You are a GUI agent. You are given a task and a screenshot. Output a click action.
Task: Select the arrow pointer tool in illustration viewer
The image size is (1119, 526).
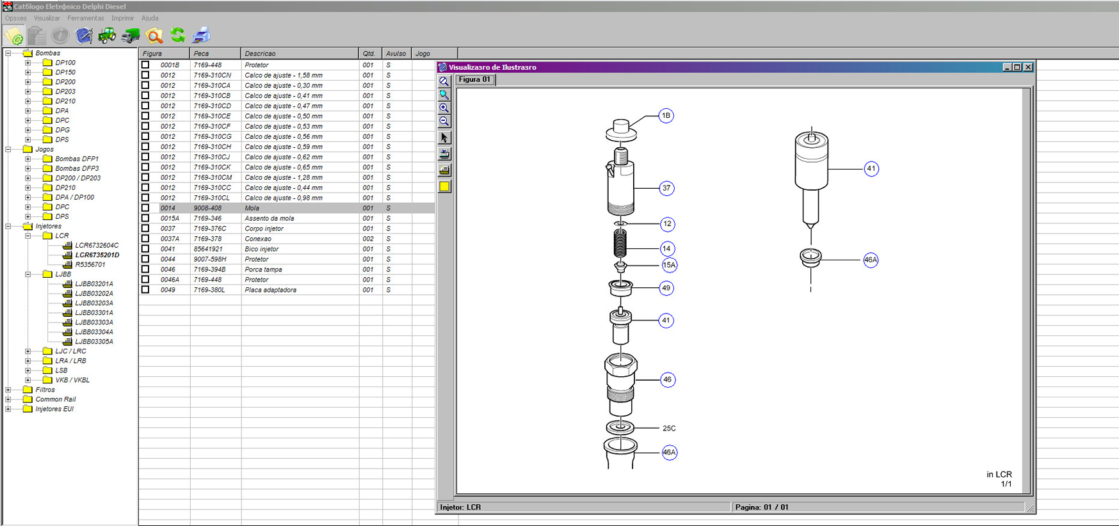[x=444, y=138]
